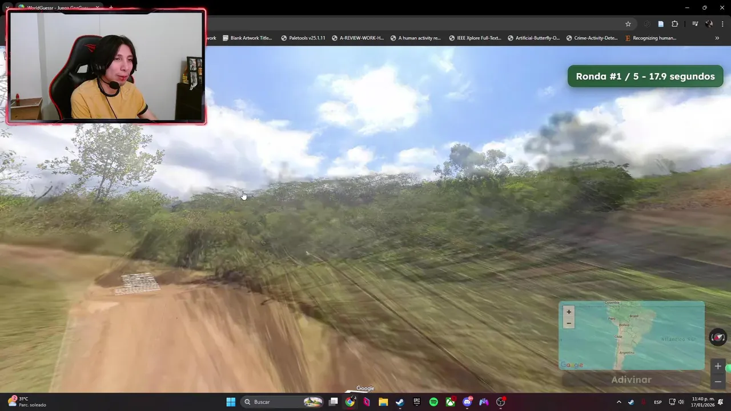Switch the ESP keyboard language indicator
Viewport: 731px width, 411px height.
[x=658, y=402]
